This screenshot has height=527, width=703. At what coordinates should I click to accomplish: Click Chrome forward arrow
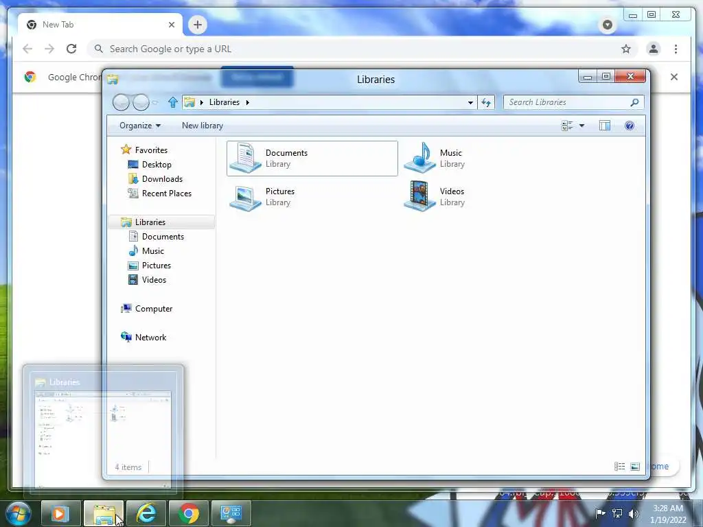coord(49,49)
